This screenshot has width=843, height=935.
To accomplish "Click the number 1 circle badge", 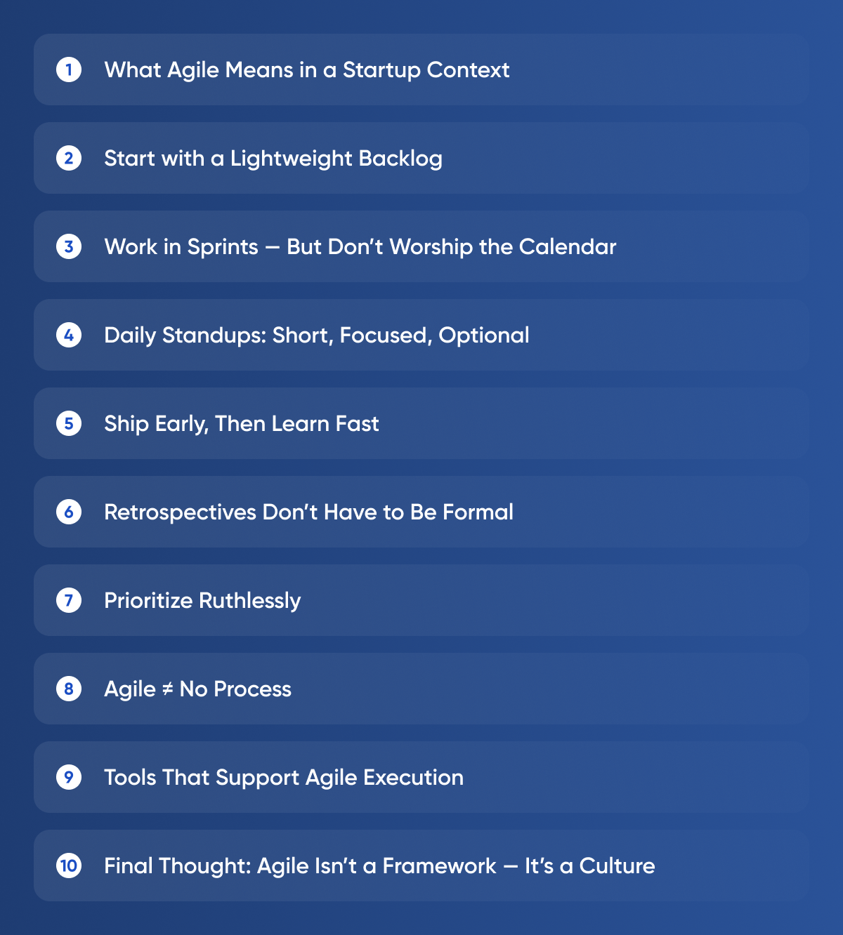I will tap(69, 69).
